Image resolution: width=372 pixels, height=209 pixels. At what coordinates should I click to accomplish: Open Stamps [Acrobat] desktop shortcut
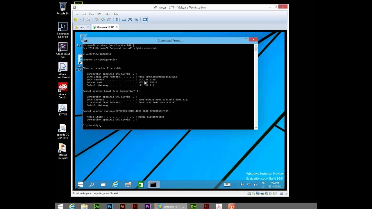click(x=63, y=152)
